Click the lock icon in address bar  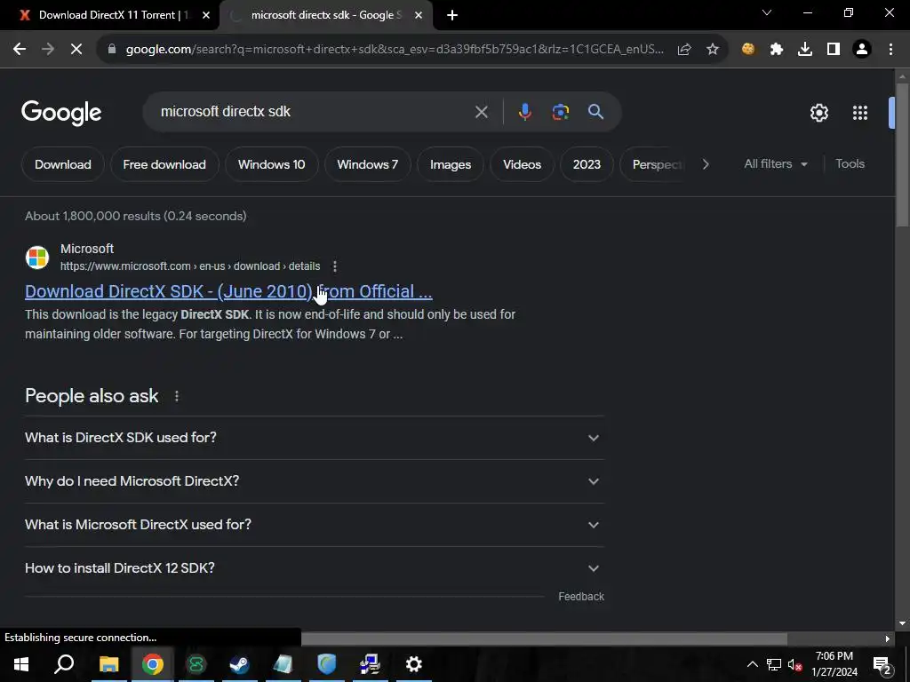(x=112, y=50)
